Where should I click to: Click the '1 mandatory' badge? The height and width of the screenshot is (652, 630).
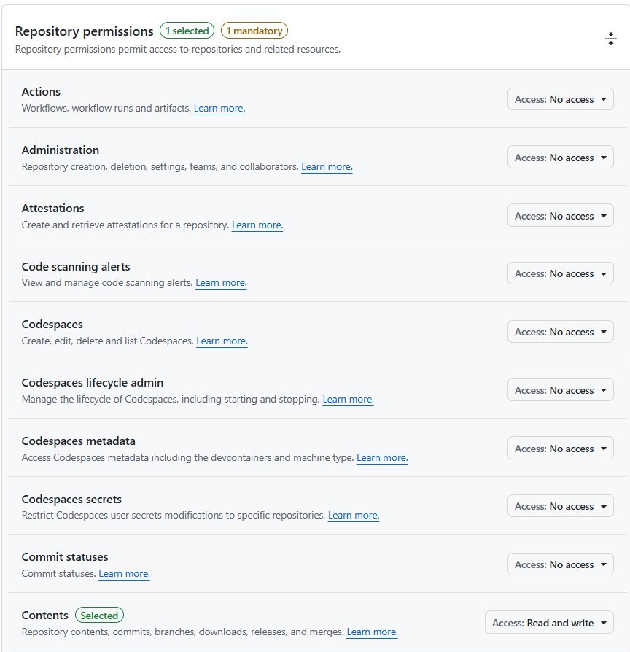(x=254, y=31)
